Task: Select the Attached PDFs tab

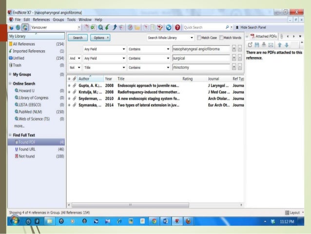Action: [264, 36]
